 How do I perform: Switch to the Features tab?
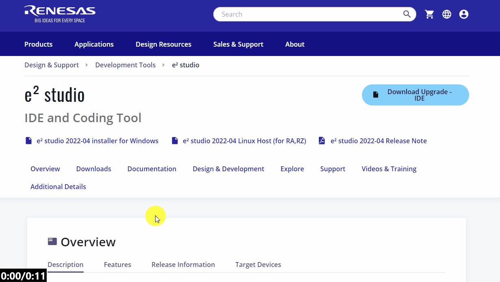(117, 264)
